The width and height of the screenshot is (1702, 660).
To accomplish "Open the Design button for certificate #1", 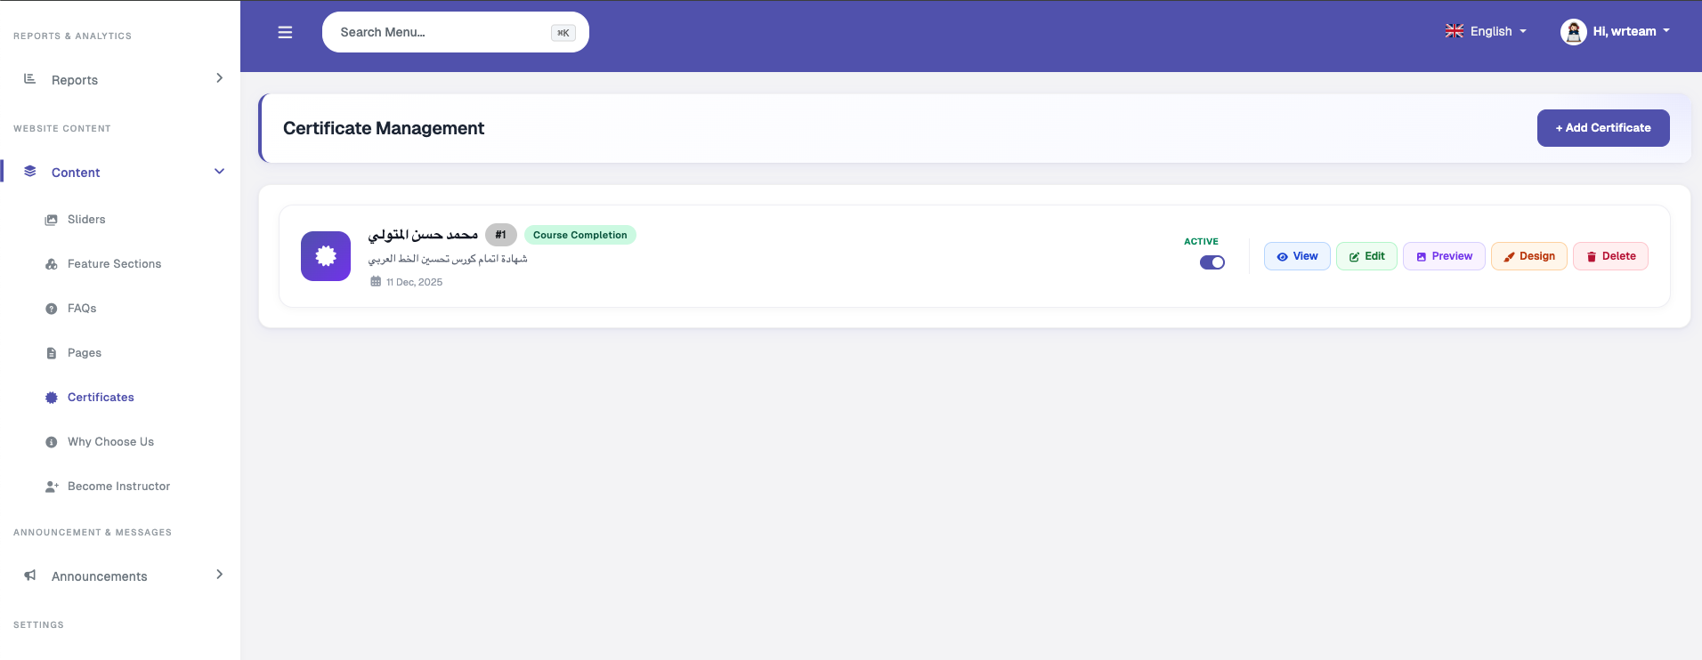I will [1529, 256].
